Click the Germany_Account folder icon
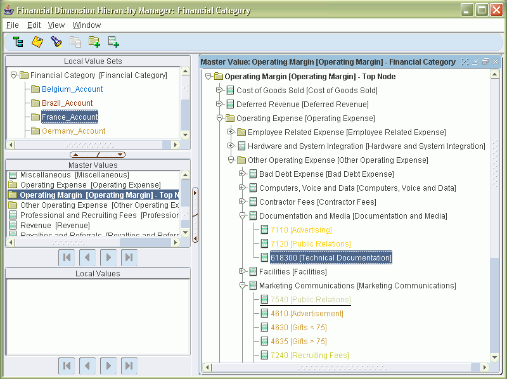This screenshot has width=507, height=379. (x=35, y=131)
